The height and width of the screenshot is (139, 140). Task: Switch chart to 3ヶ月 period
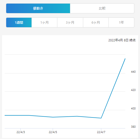pyautogui.click(x=70, y=22)
